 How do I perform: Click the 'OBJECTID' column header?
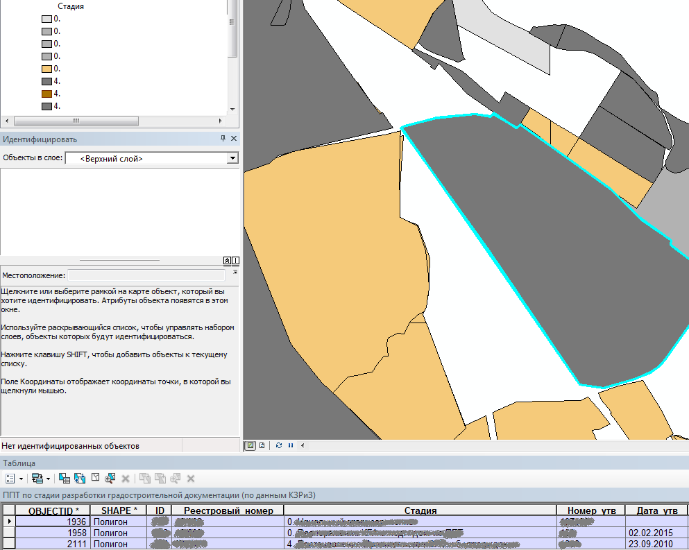(53, 510)
